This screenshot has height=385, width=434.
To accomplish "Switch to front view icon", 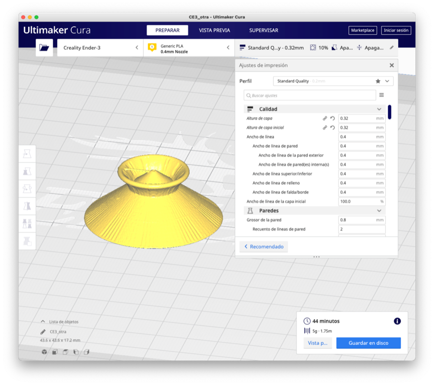I will pos(55,352).
